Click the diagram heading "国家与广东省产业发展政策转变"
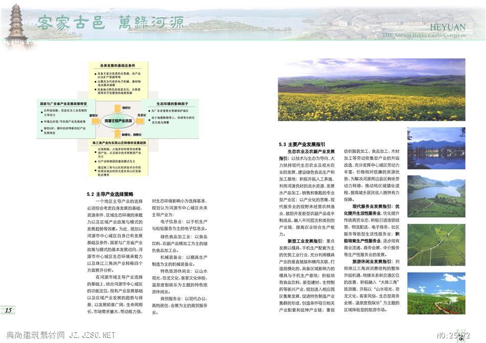The image size is (486, 343). [63, 104]
